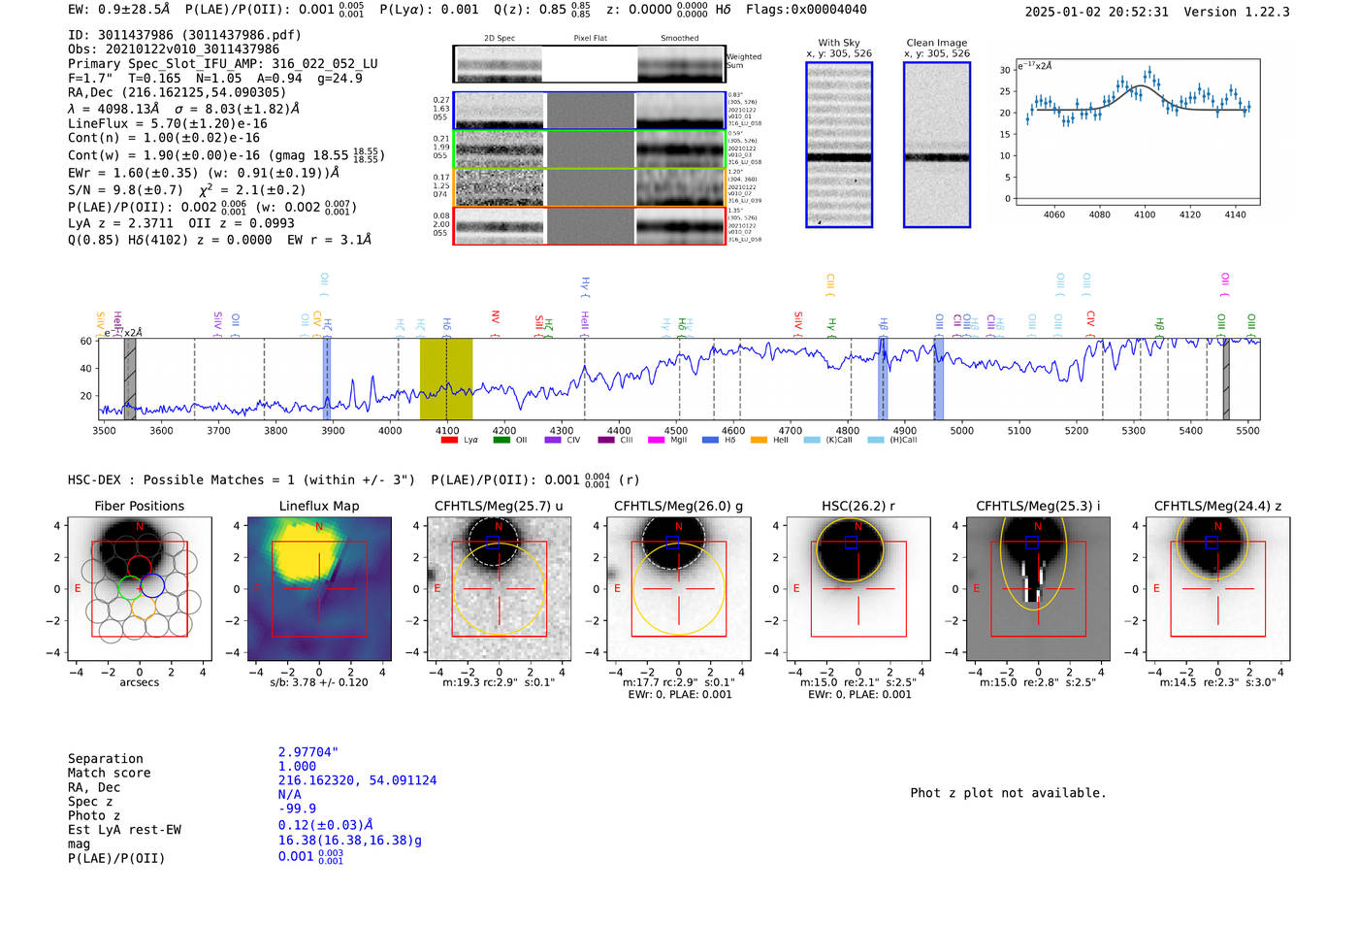Select the blue-outlined fiber spectrum row
The height and width of the screenshot is (925, 1358).
click(590, 111)
